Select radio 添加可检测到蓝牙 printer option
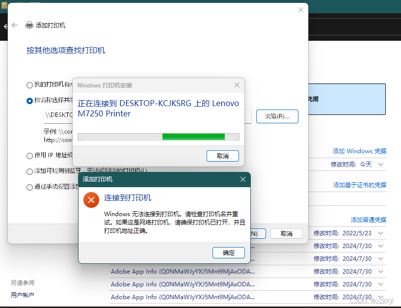The width and height of the screenshot is (401, 308). pos(29,171)
